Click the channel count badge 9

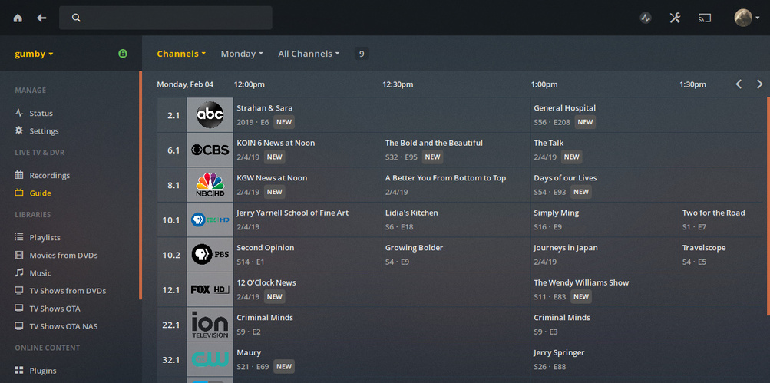pyautogui.click(x=362, y=54)
